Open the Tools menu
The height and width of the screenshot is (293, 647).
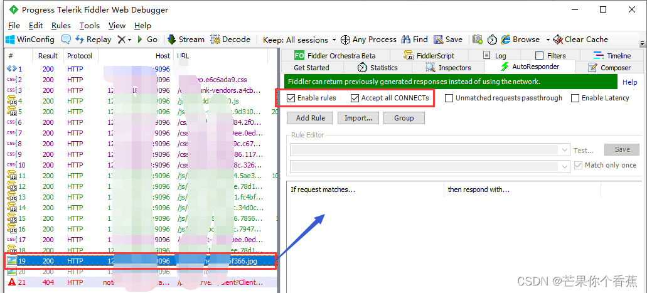(90, 26)
